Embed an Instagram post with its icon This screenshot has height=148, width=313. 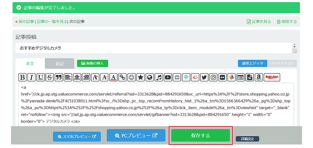[213, 78]
